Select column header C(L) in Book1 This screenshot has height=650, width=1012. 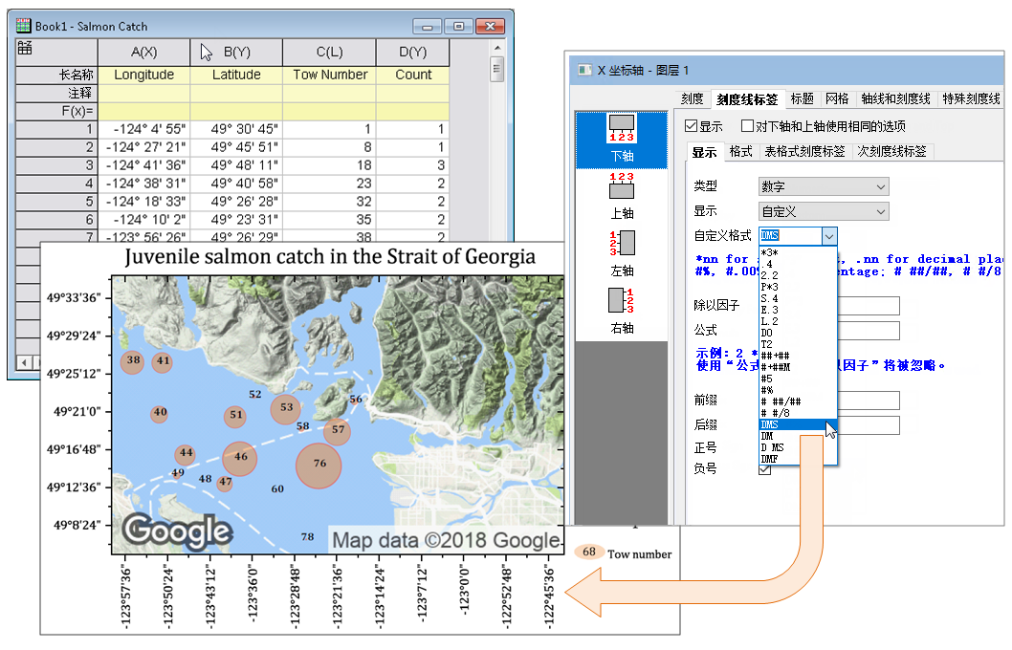pos(329,53)
